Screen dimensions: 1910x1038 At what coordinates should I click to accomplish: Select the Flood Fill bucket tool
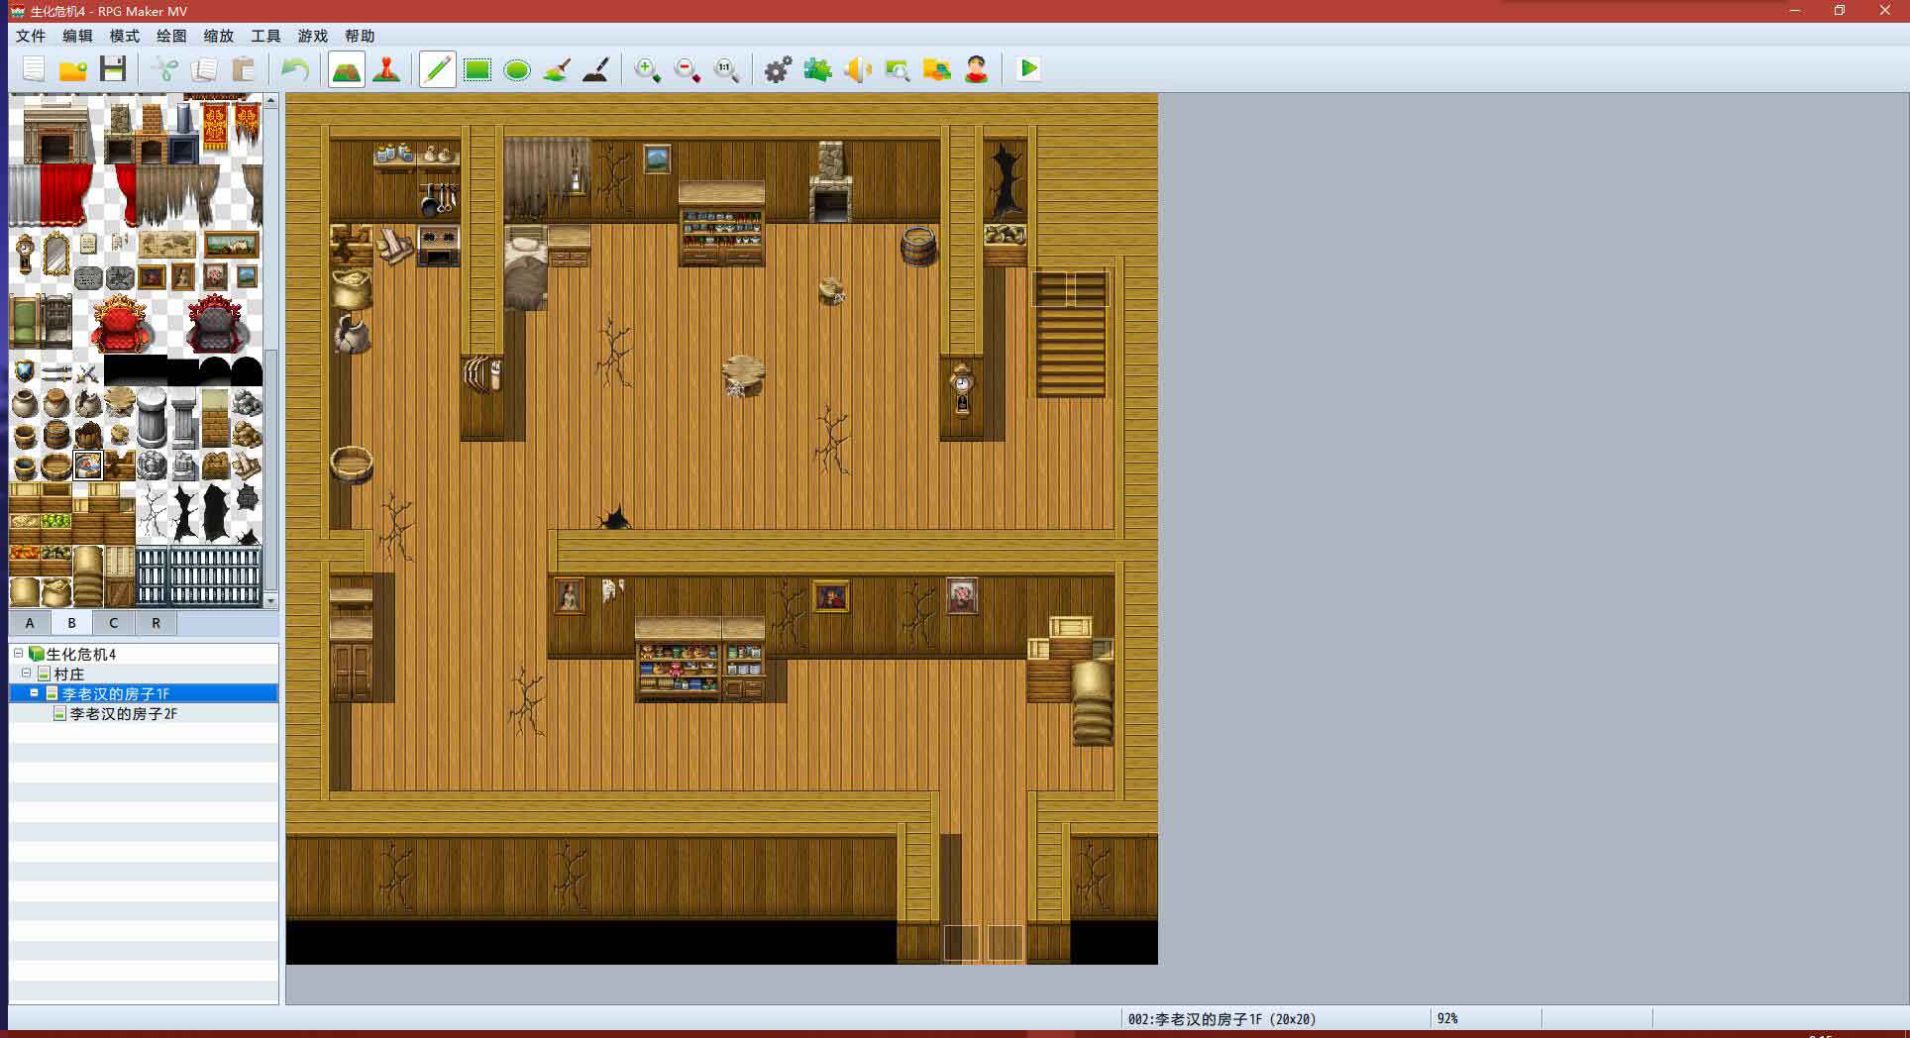pos(557,69)
